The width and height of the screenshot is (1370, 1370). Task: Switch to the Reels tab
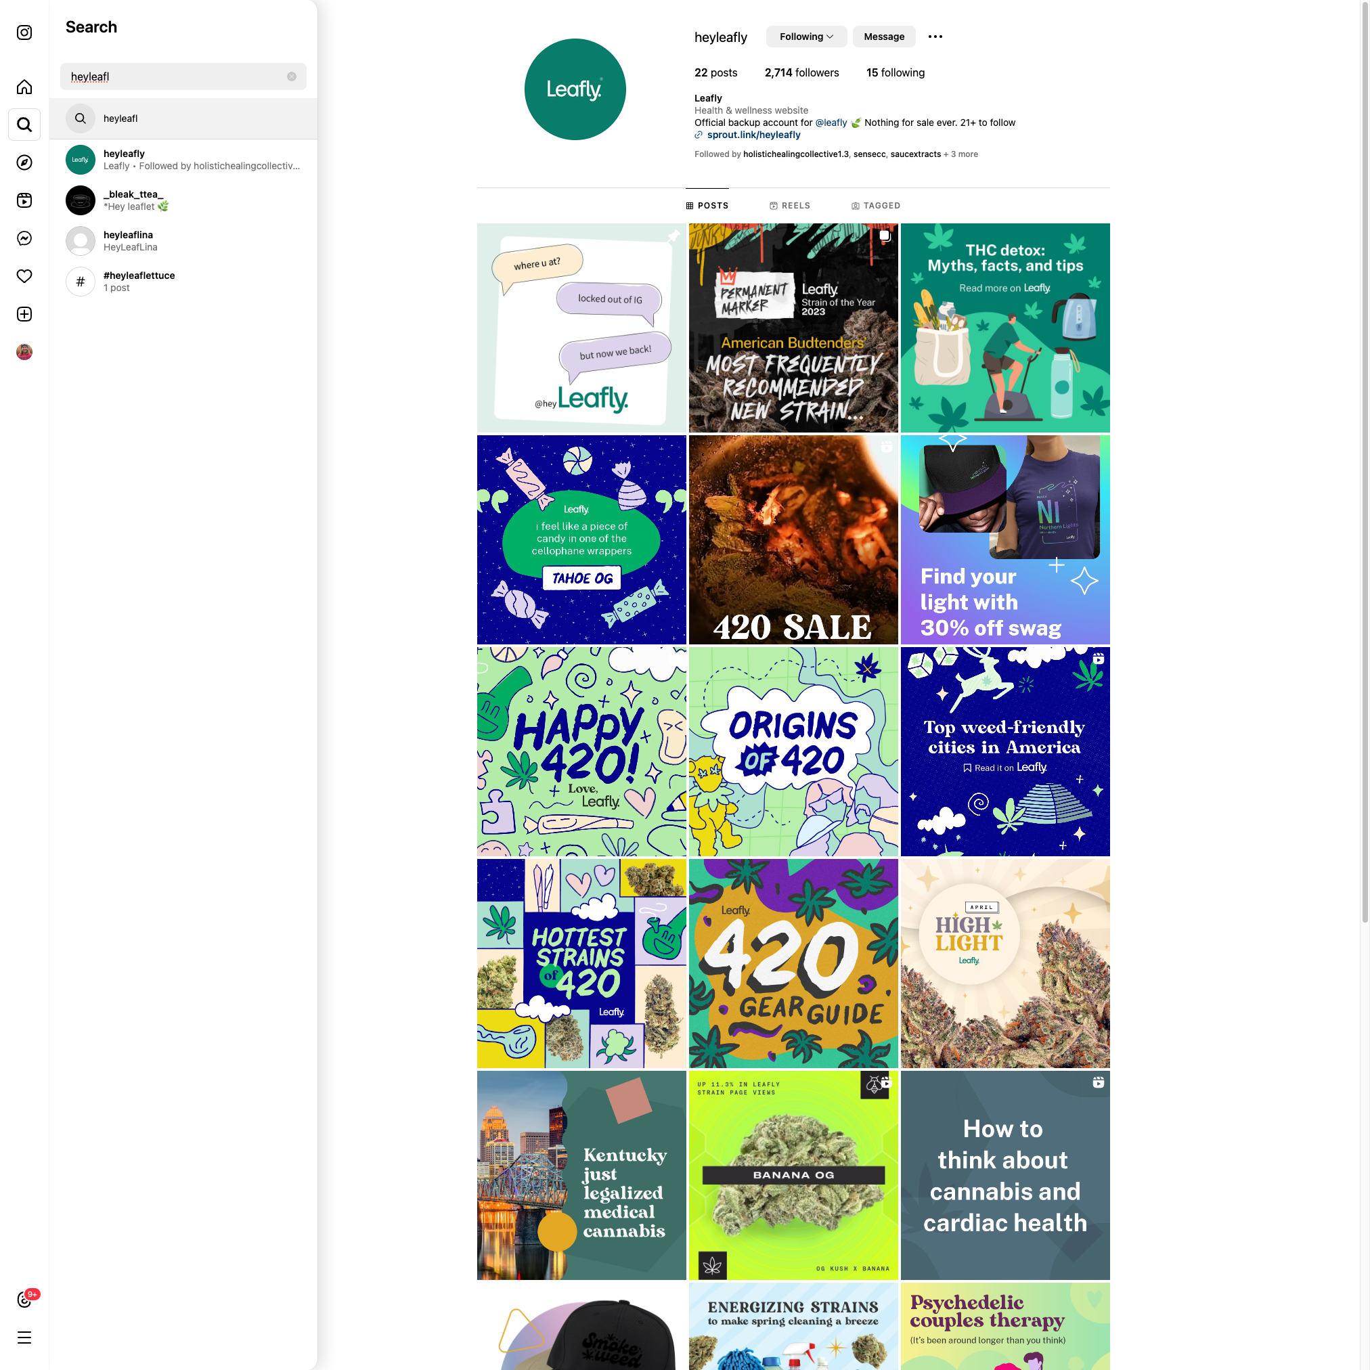tap(789, 206)
